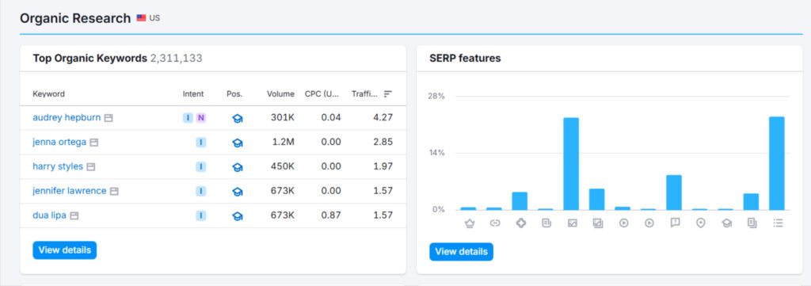811x286 pixels.
Task: Click View details under Top Organic Keywords
Action: click(65, 250)
